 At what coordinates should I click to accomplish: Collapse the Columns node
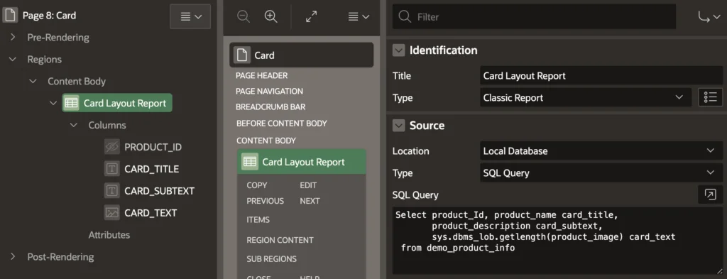(74, 125)
